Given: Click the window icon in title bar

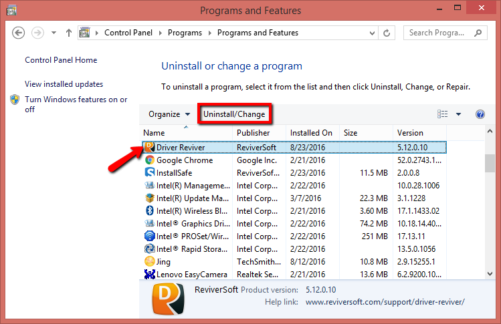Looking at the screenshot, I should 11,11.
